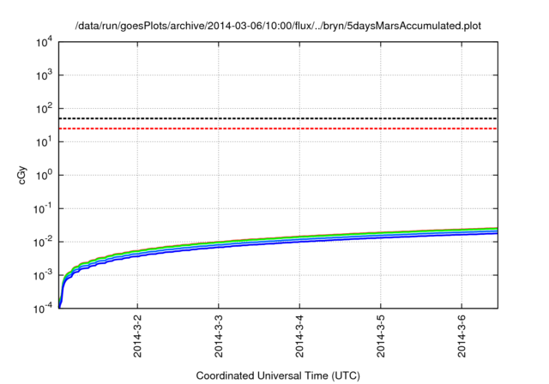The image size is (549, 384).
Task: Click the 10^-4 y-axis tick label
Action: (43, 309)
